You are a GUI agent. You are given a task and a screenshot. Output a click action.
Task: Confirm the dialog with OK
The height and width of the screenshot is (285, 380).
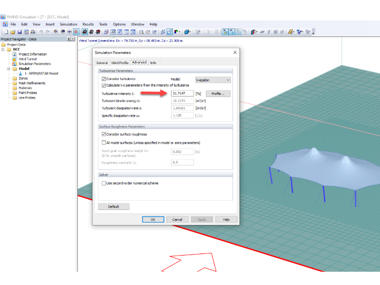(x=153, y=219)
